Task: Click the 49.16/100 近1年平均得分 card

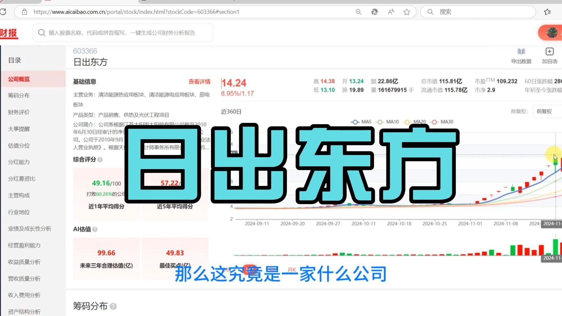Action: click(x=106, y=194)
